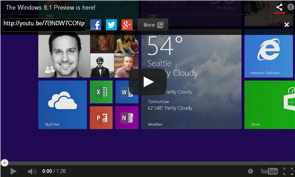This screenshot has width=295, height=177.
Task: Share video on Twitter
Action: tap(111, 25)
